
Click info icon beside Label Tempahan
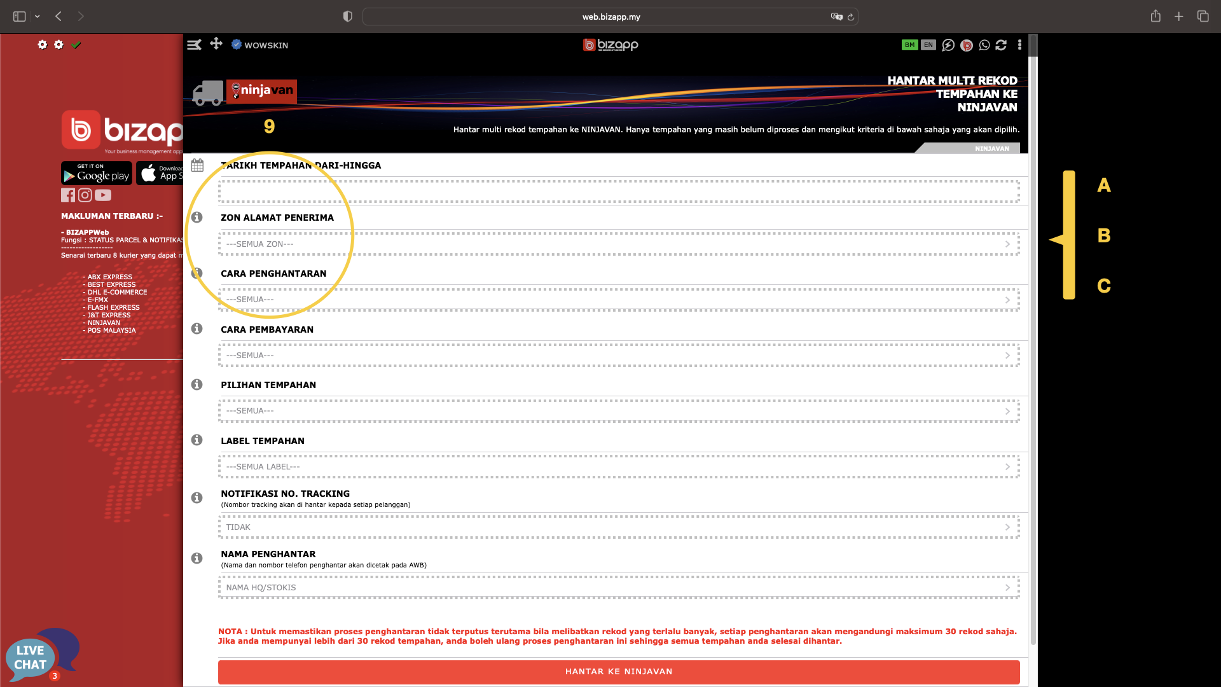197,440
